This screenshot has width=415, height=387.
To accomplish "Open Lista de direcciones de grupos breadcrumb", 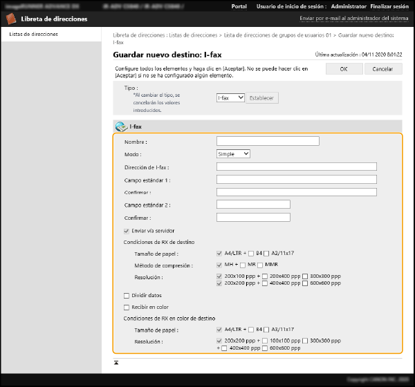I will tap(277, 34).
